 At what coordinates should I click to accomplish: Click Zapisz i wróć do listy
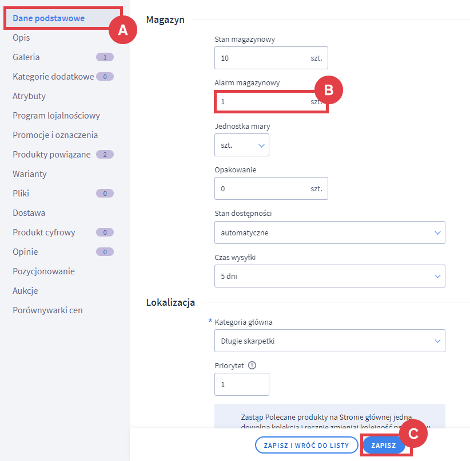pyautogui.click(x=306, y=446)
